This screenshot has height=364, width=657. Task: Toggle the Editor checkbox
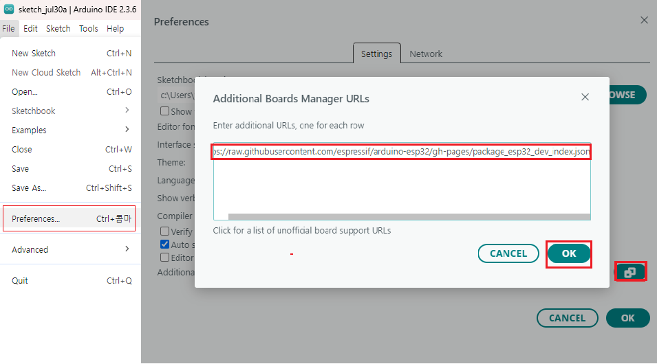(x=164, y=258)
